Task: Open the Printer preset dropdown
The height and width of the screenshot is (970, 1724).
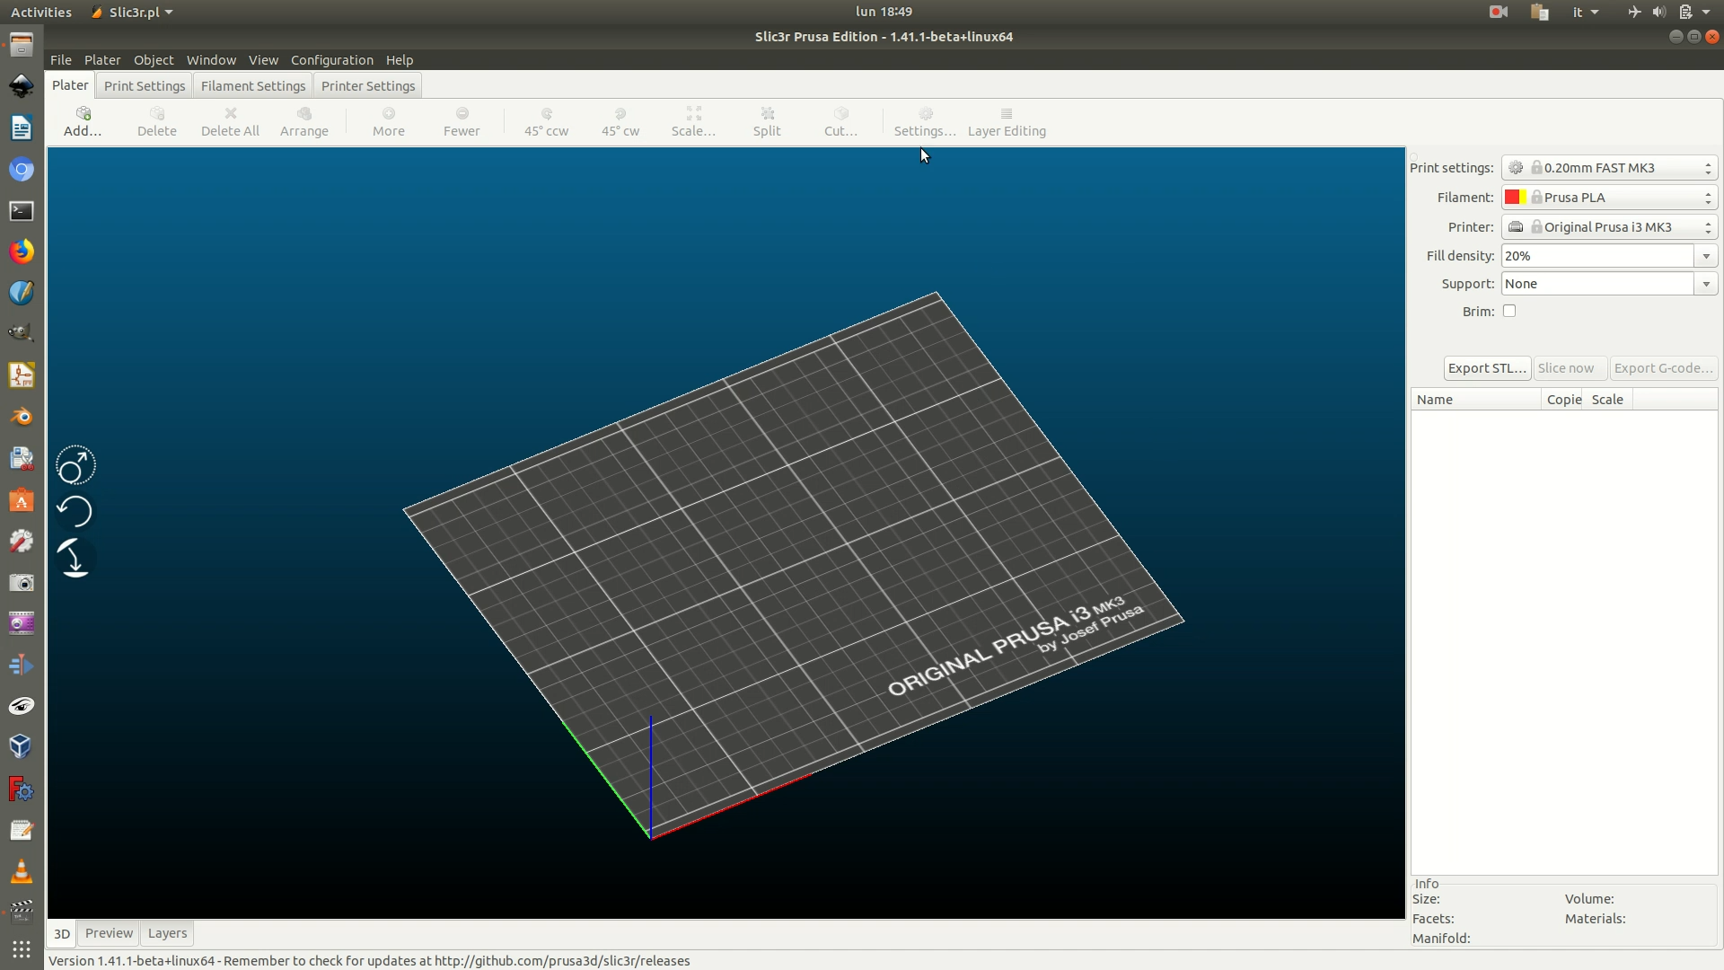Action: 1609,227
